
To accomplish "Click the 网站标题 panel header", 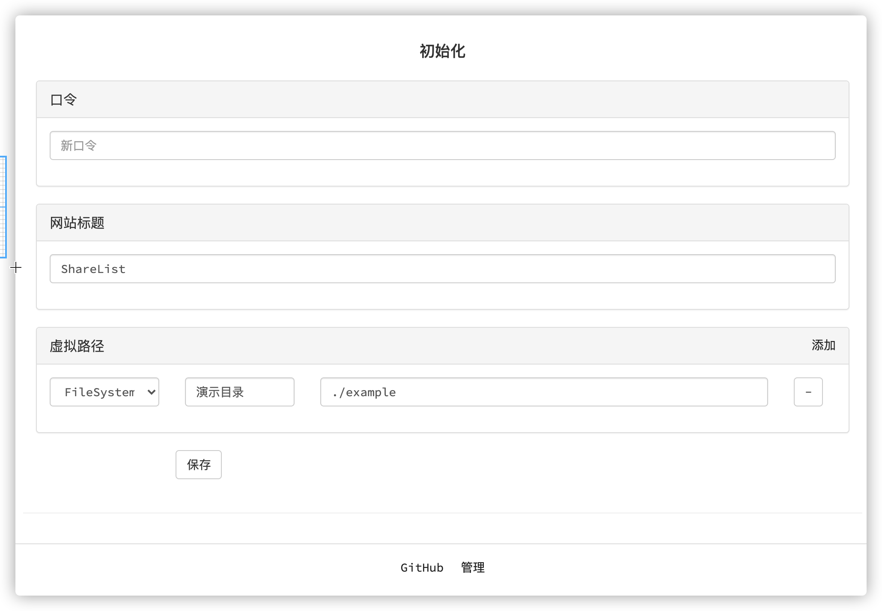I will point(77,223).
